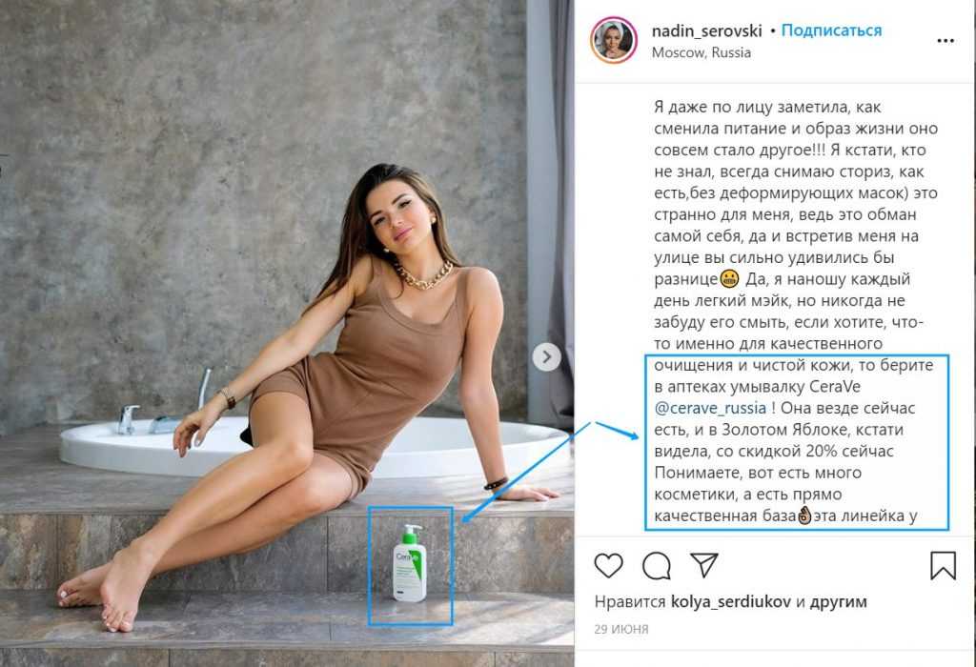
Task: Open nadin_serovski profile avatar
Action: tap(613, 40)
